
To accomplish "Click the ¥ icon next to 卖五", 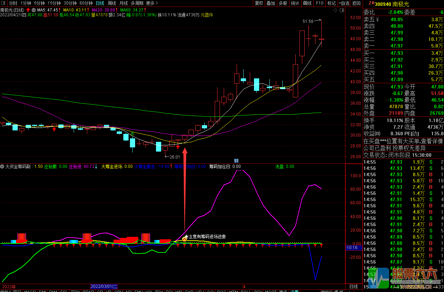I will (377, 20).
